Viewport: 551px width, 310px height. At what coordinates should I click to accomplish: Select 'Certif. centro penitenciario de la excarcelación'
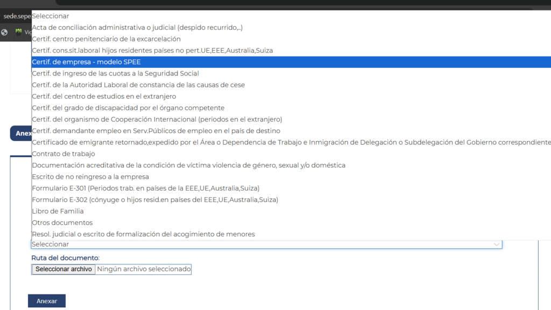point(106,39)
